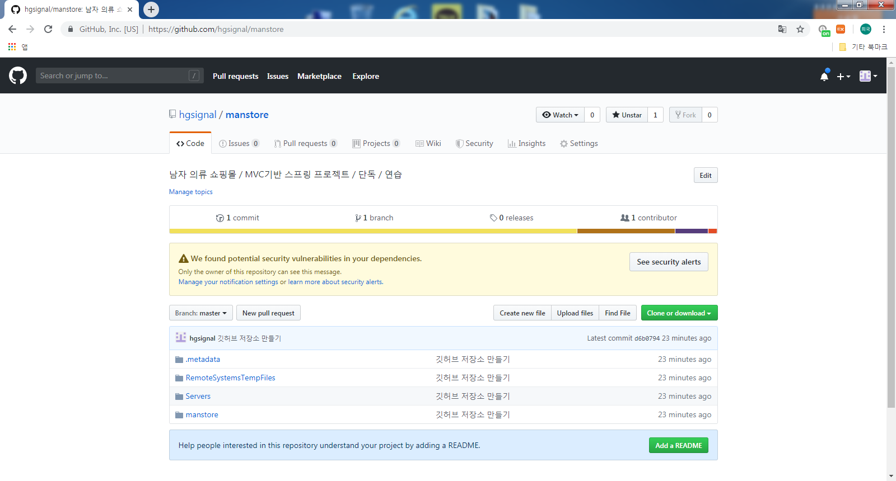This screenshot has width=896, height=481.
Task: Open the Wiki tab
Action: [x=428, y=143]
